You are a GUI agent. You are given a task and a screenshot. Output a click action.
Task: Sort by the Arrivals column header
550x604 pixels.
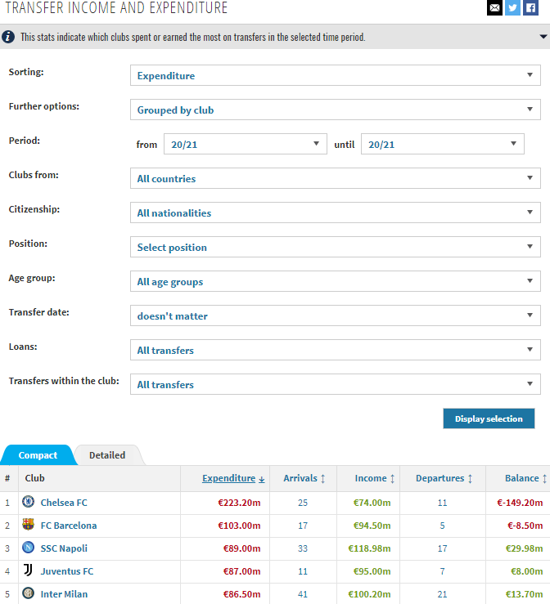(x=300, y=478)
